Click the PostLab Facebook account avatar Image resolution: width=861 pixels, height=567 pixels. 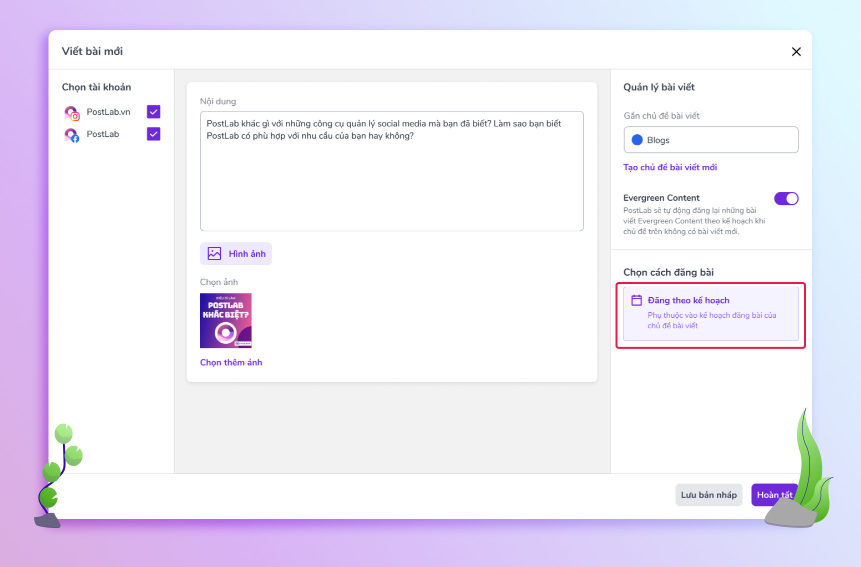point(71,135)
